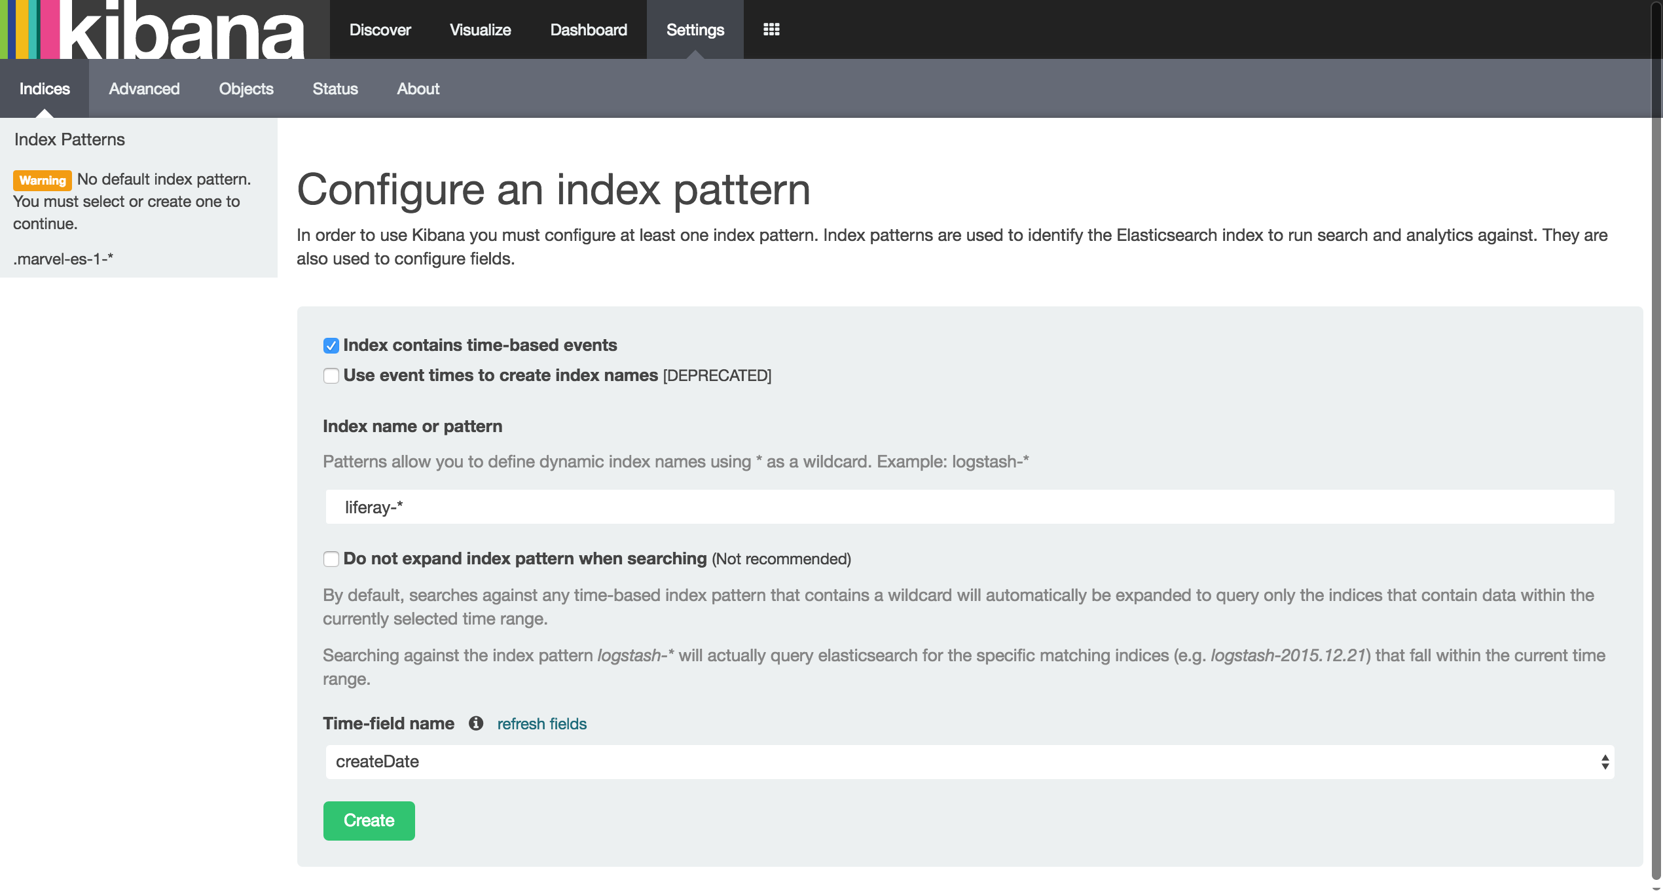Click the Settings navigation icon
Image resolution: width=1663 pixels, height=893 pixels.
pos(695,29)
